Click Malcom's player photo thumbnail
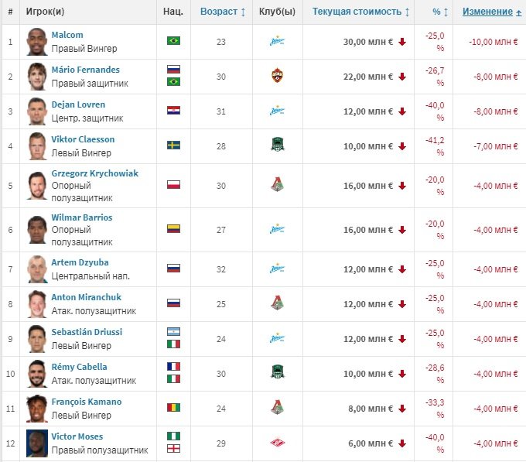The image size is (526, 462). [x=37, y=41]
